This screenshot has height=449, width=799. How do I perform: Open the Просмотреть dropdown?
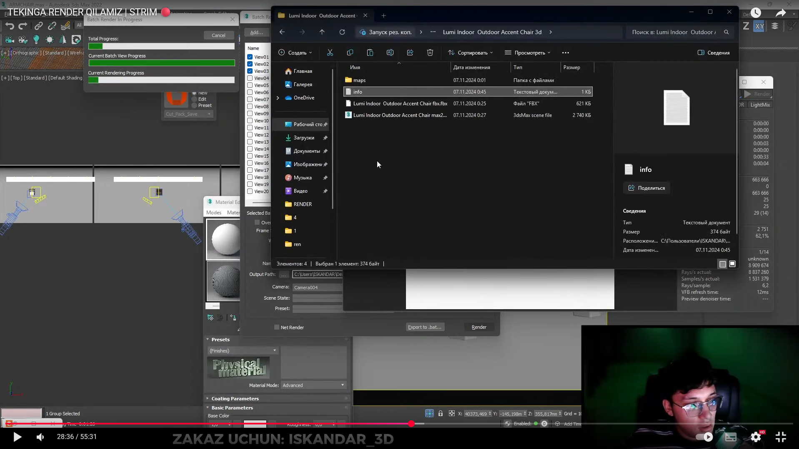point(528,52)
